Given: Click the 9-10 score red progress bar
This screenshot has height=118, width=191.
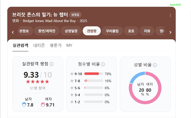Looking at the screenshot, I should pyautogui.click(x=91, y=74).
